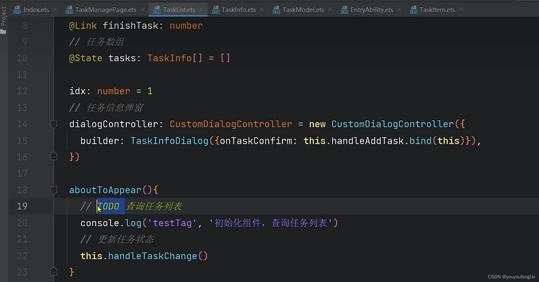This screenshot has width=539, height=282.
Task: Click the 'testTag' string literal
Action: (172, 223)
